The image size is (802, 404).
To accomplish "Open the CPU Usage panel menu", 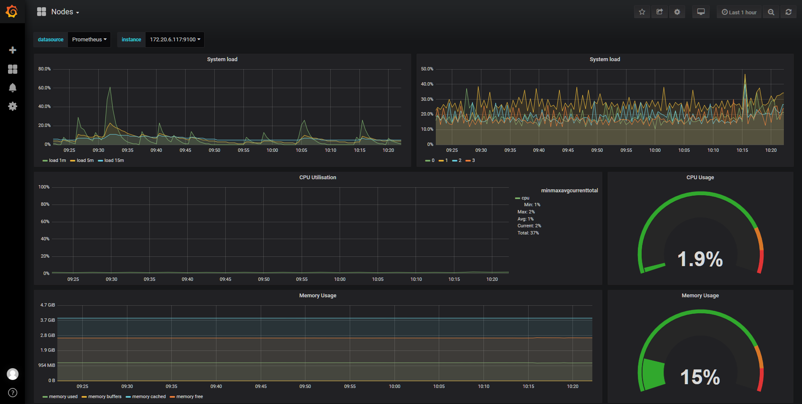I will 700,177.
